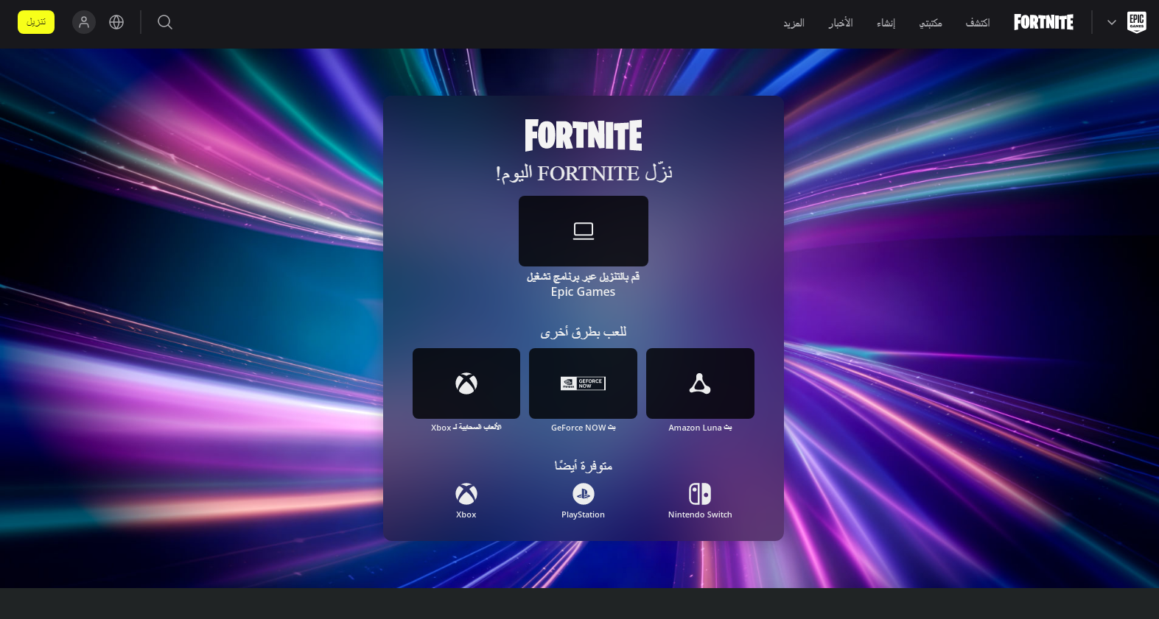Pick the Amazon Luna streaming tile
Viewport: 1159px width, 619px height.
700,383
